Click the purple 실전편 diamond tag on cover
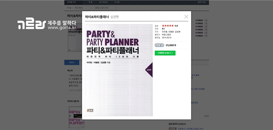The image size is (273, 130). 149,70
